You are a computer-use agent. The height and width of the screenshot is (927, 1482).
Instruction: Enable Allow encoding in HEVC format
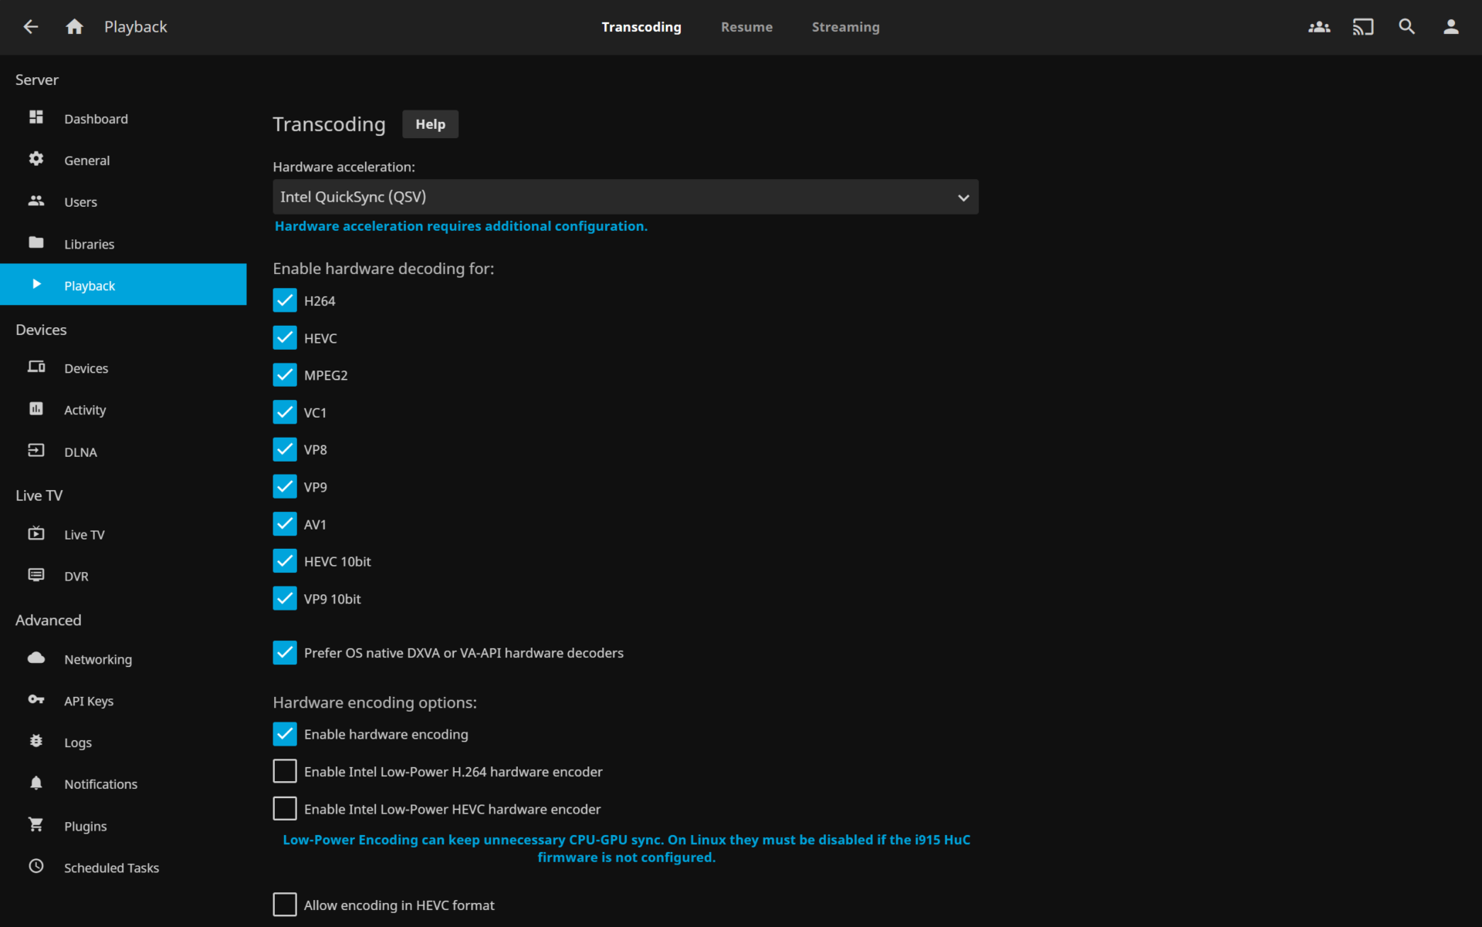click(285, 905)
